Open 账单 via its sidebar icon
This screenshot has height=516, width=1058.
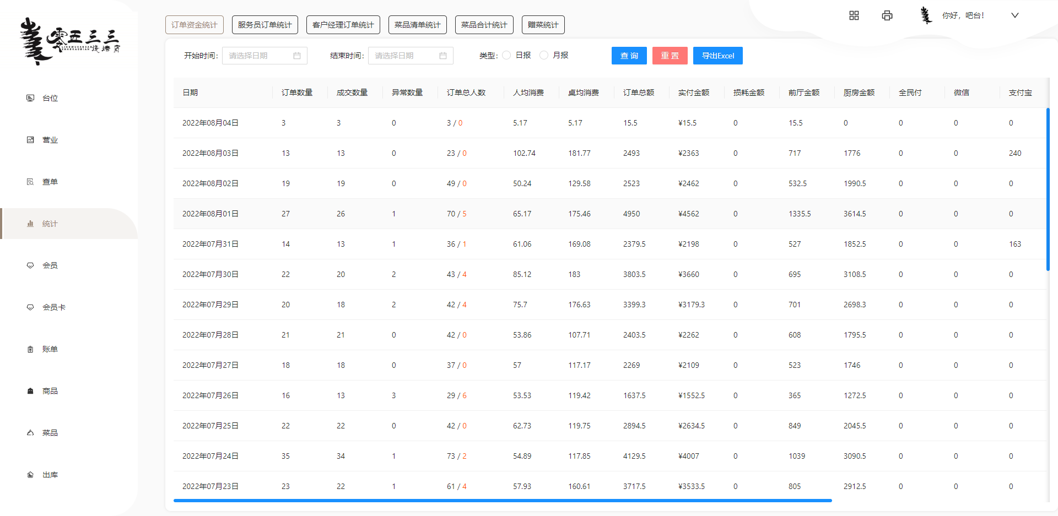(30, 349)
